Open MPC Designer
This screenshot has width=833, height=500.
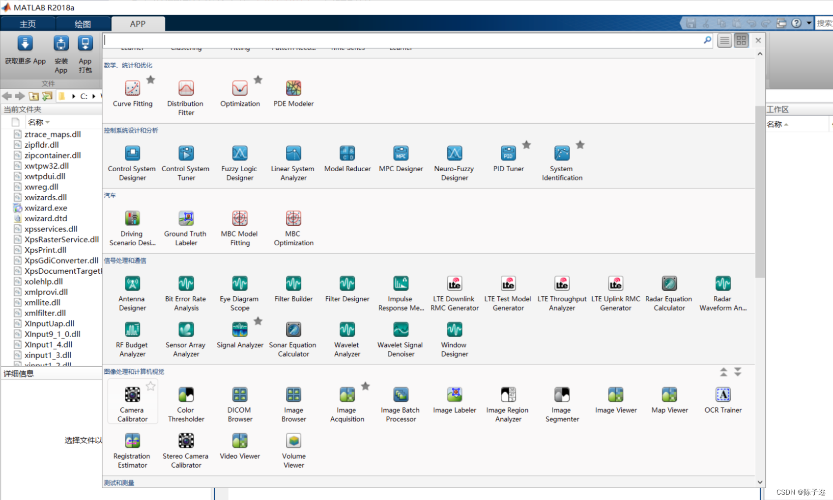401,158
